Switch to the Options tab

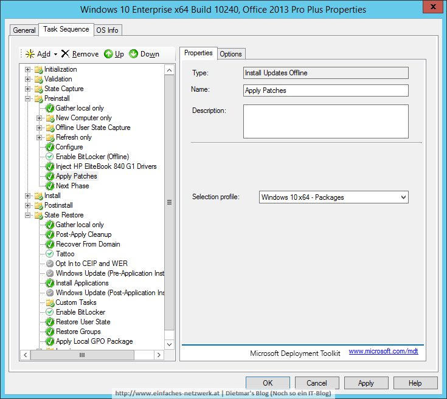tap(230, 54)
